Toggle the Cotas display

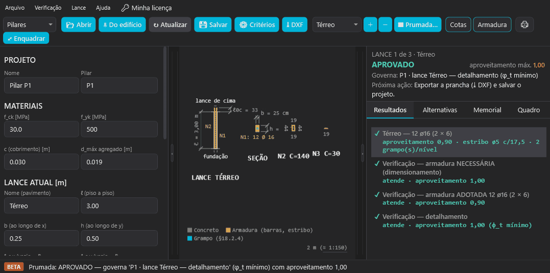click(x=458, y=24)
